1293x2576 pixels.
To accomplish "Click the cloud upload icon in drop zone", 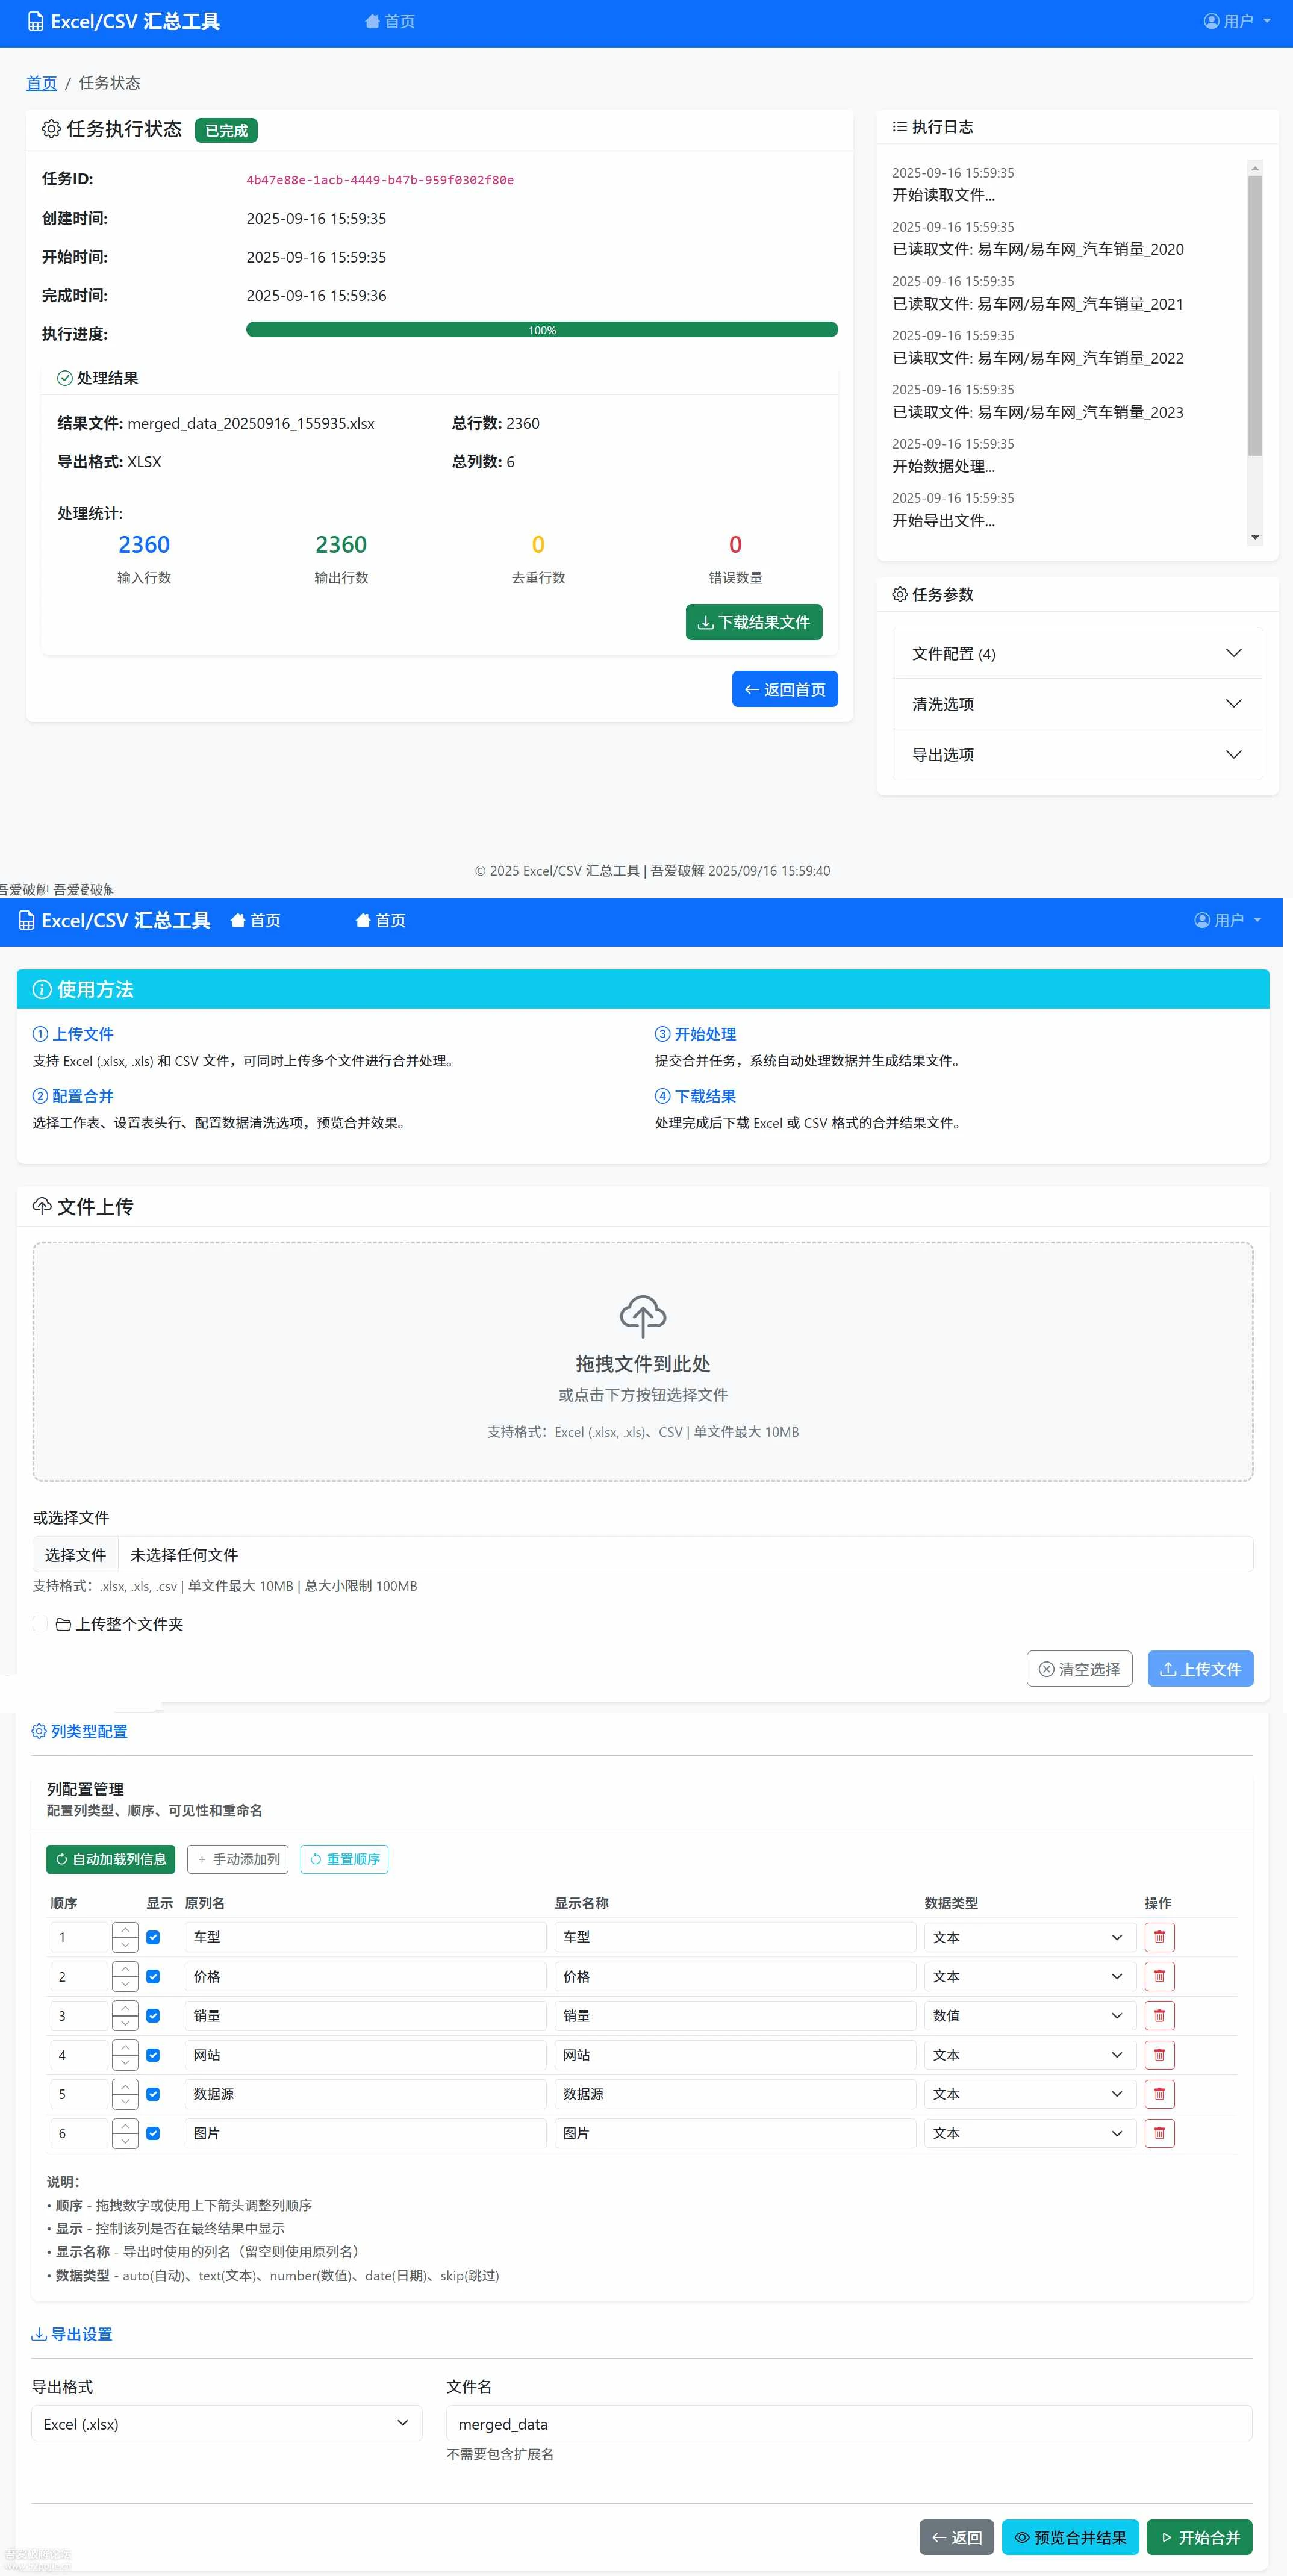I will point(643,1318).
